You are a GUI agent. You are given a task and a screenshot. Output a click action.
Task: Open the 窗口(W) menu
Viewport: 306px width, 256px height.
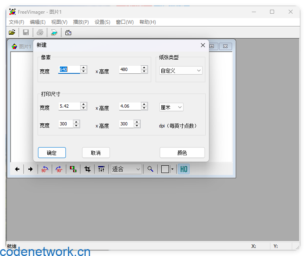point(125,22)
